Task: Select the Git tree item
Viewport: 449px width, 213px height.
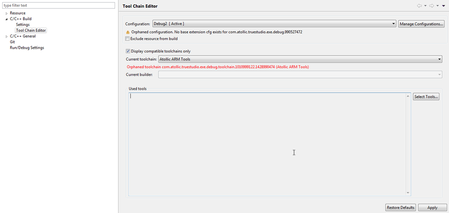Action: 12,42
